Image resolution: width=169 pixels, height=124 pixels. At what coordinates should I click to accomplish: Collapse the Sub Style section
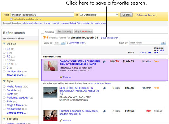[x=4, y=119]
